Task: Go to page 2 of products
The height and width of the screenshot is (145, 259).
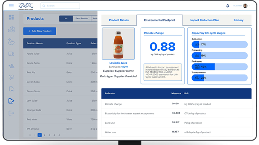Action: click(x=45, y=135)
